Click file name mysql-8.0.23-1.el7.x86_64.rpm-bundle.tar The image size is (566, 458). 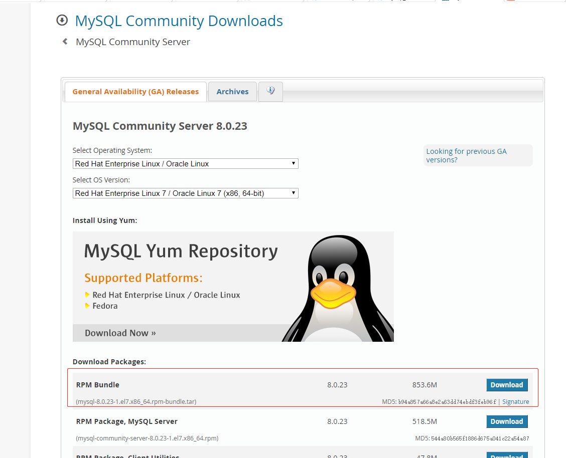point(136,401)
